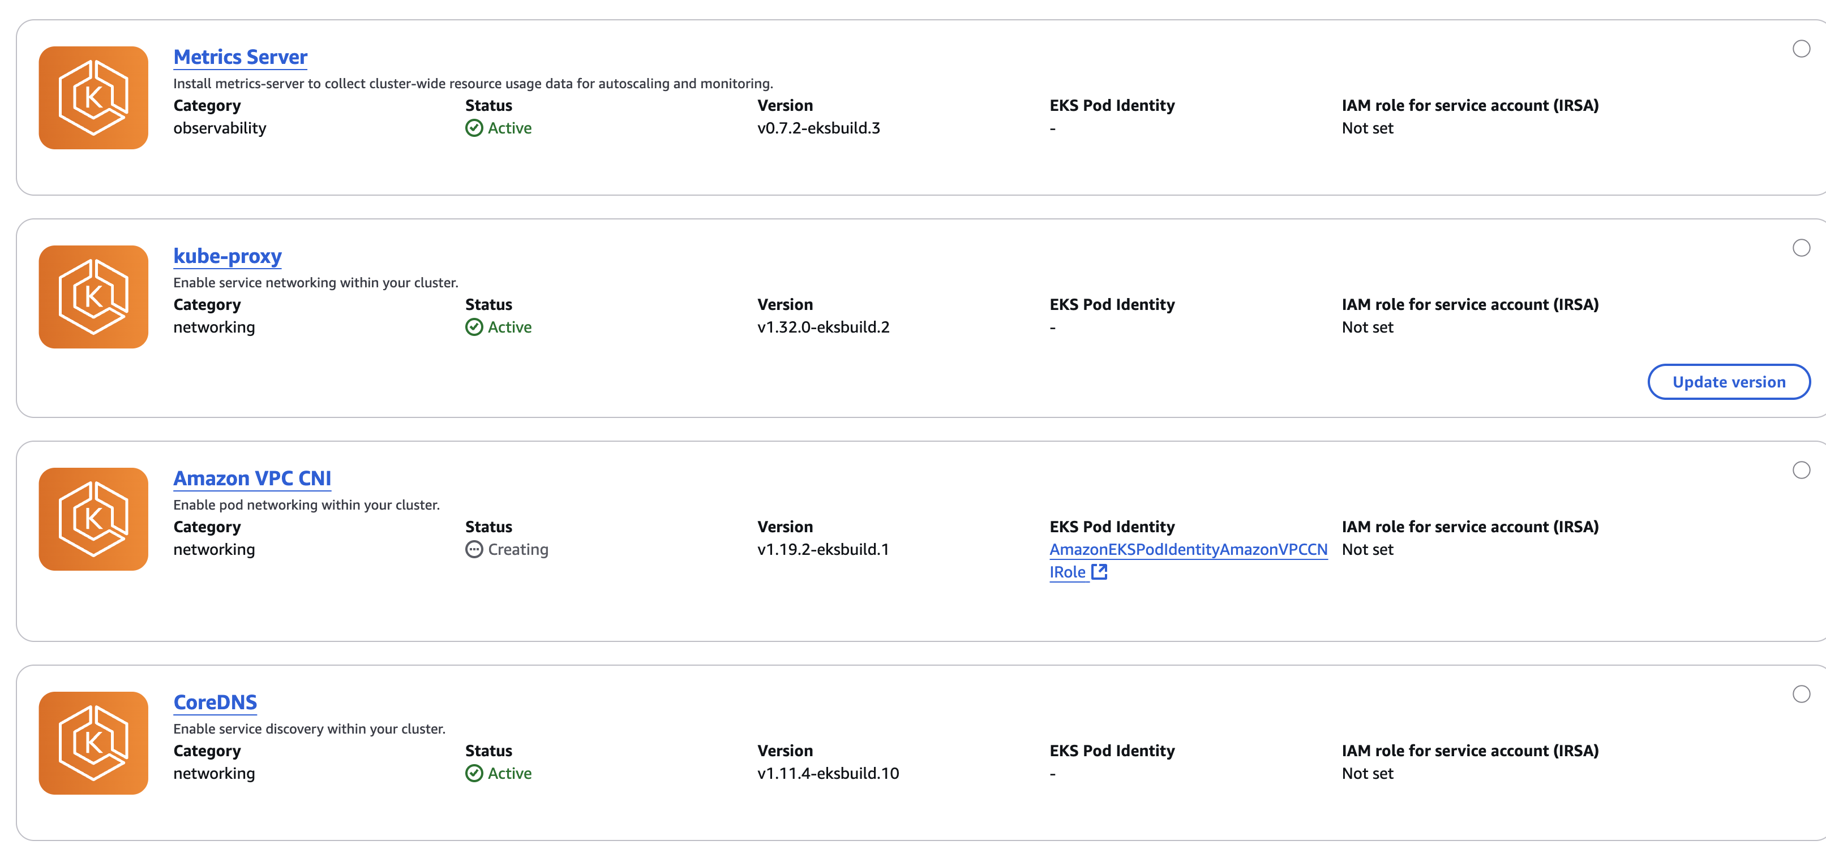
Task: Select the Metrics Server radio button
Action: point(1801,49)
